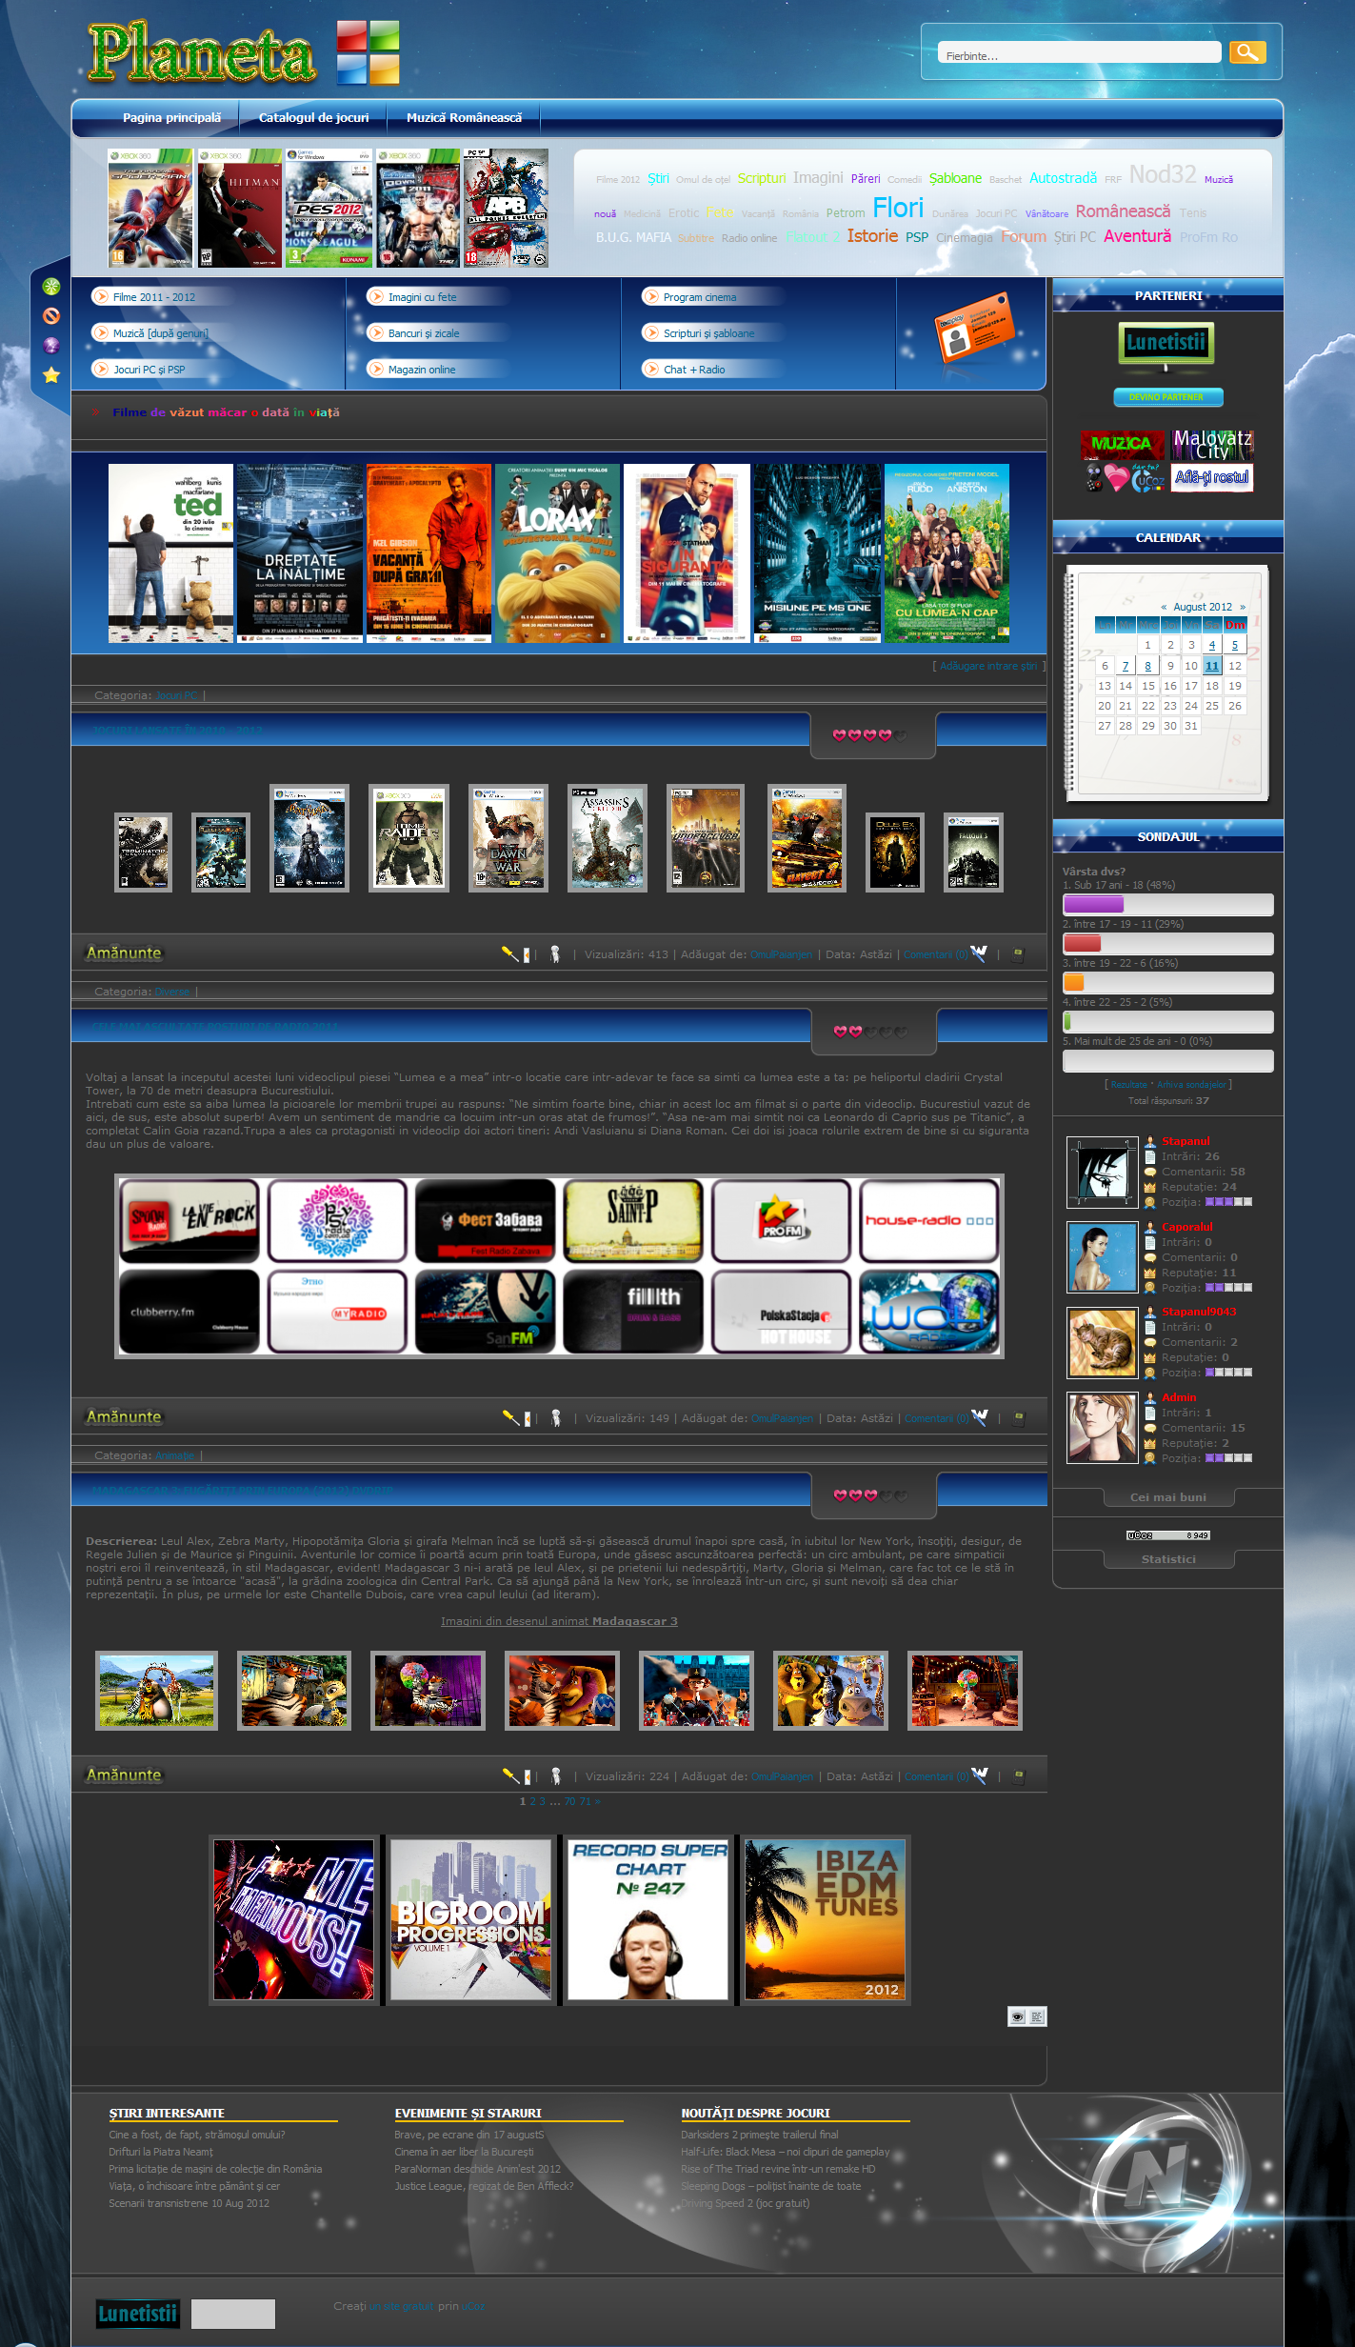Click the orange prohibition sign sidebar icon
1355x2347 pixels.
[x=51, y=316]
